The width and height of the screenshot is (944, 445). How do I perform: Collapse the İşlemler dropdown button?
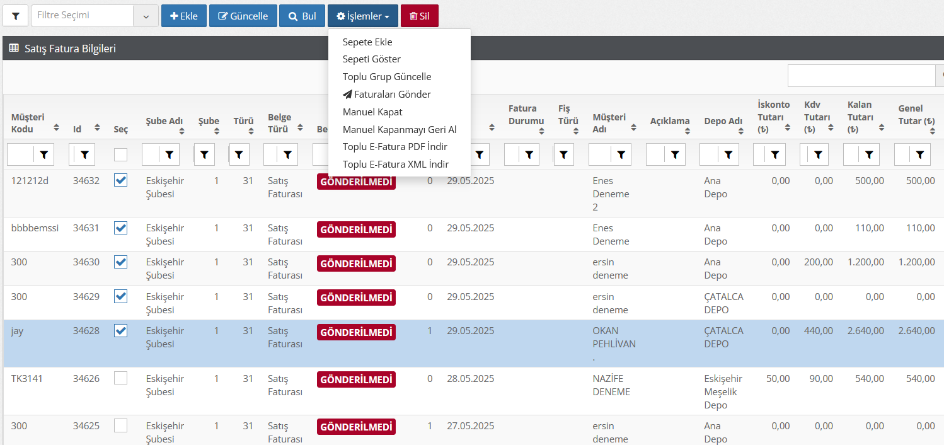click(x=362, y=16)
